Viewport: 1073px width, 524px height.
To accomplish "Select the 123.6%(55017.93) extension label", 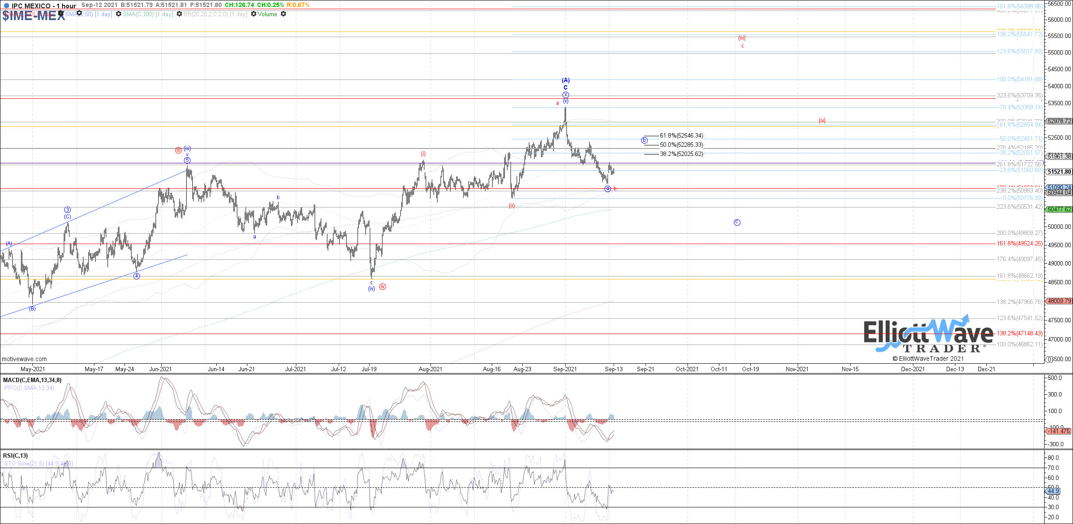I will [1019, 51].
